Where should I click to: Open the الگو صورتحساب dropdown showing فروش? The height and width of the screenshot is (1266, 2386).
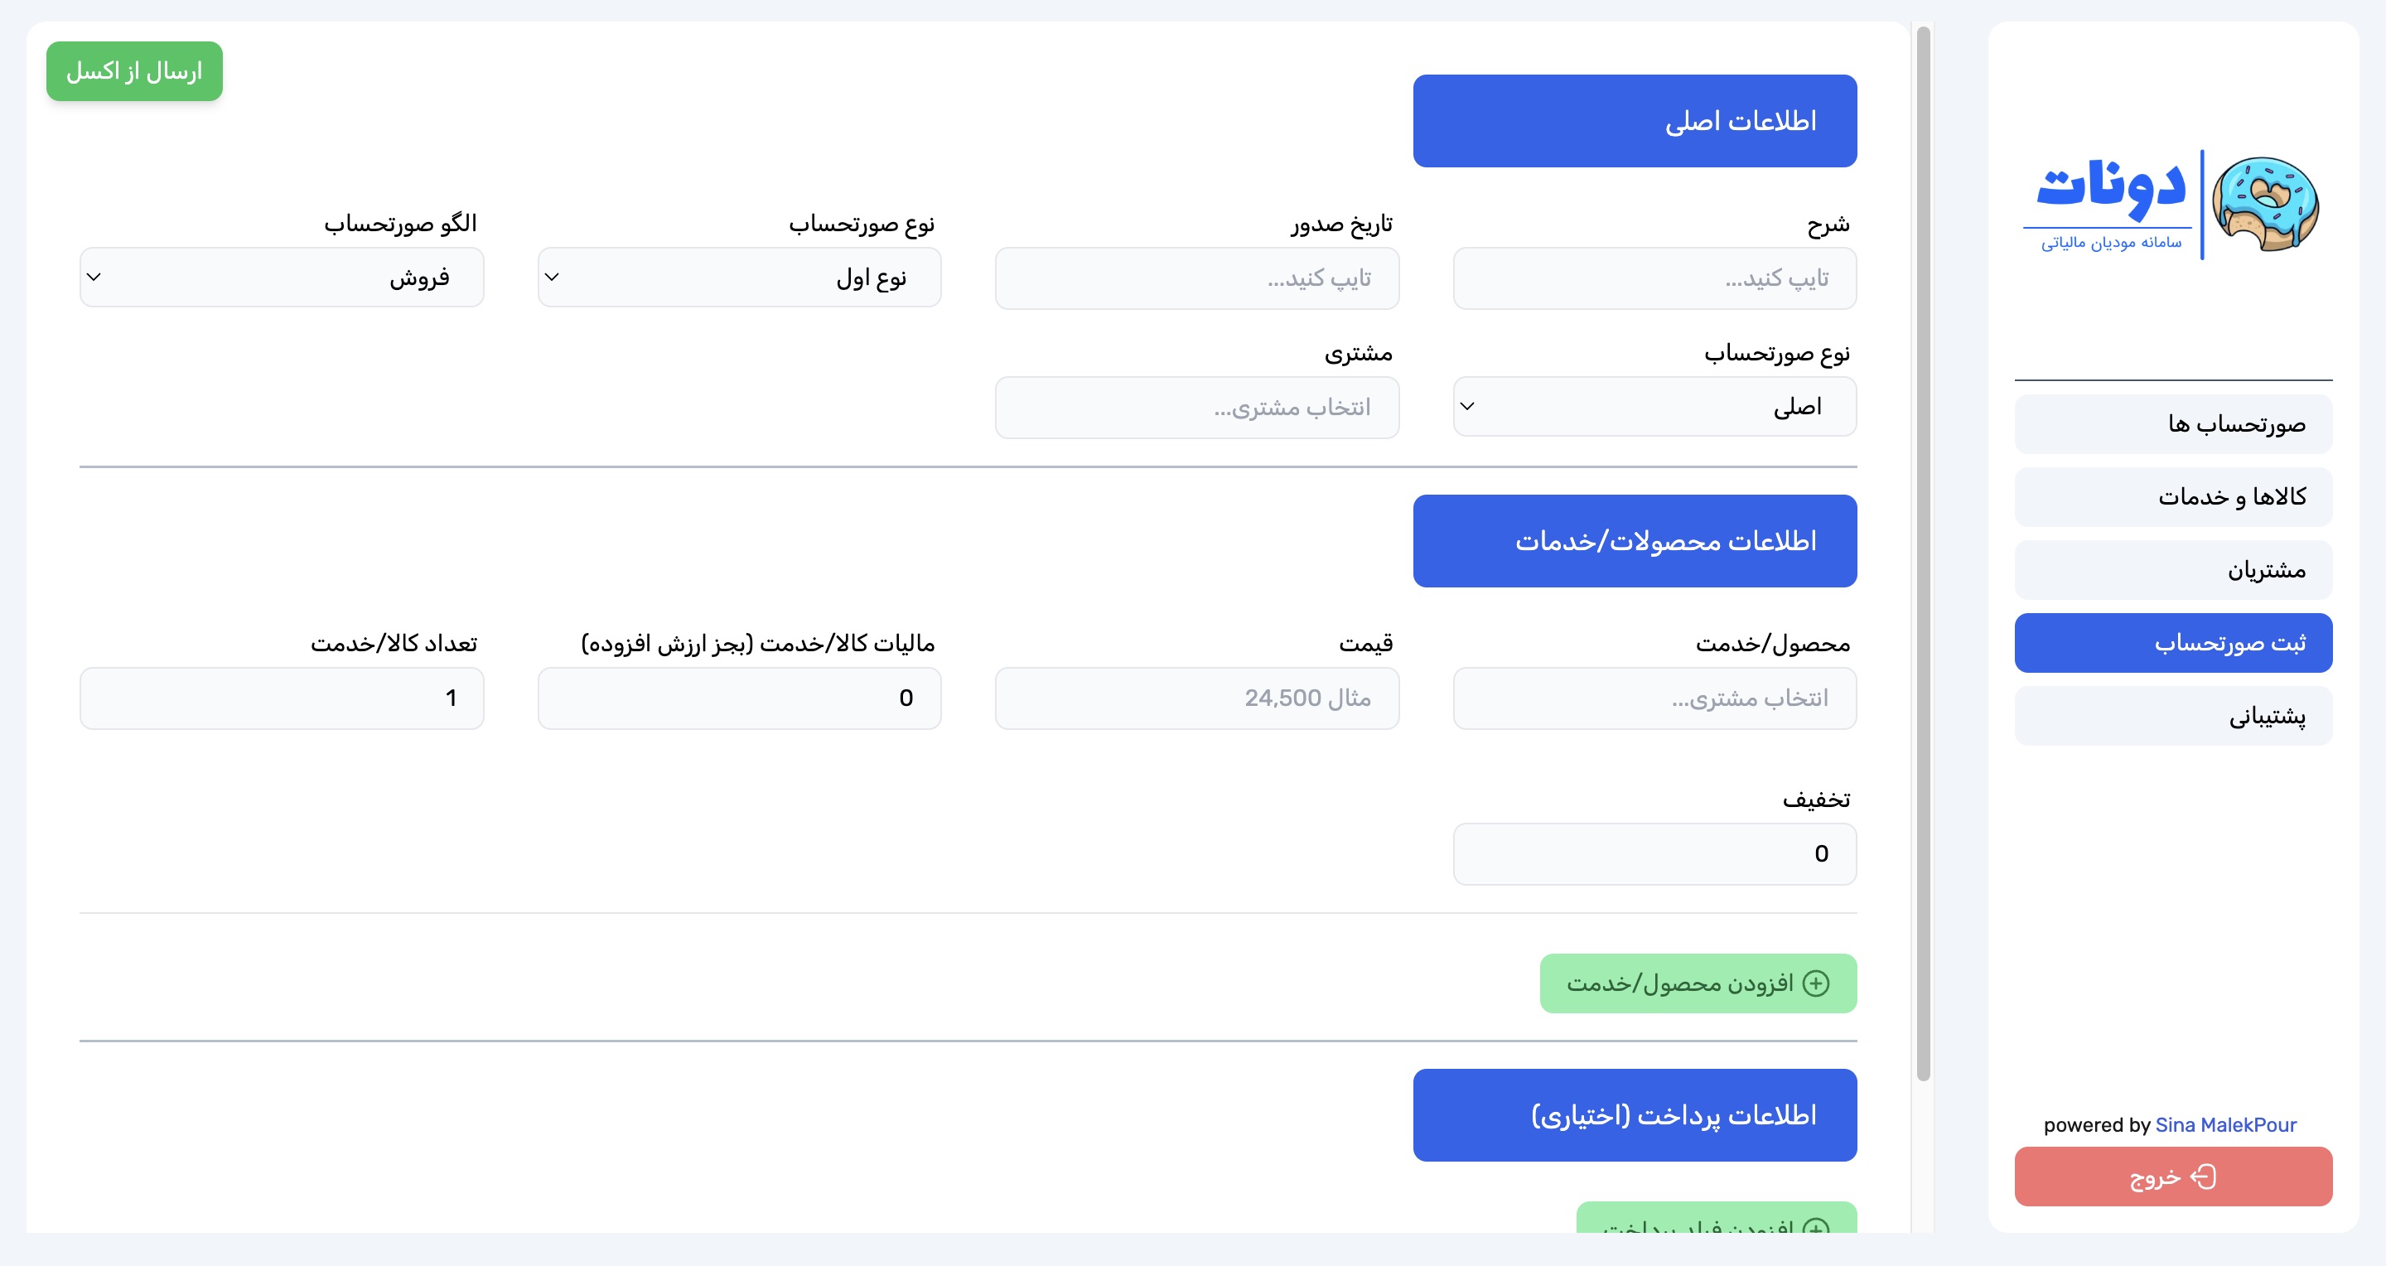pos(282,278)
